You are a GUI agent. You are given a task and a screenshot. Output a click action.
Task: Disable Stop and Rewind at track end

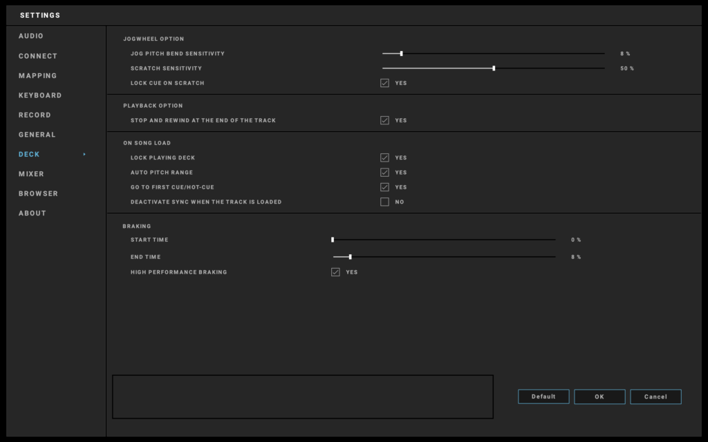point(384,121)
